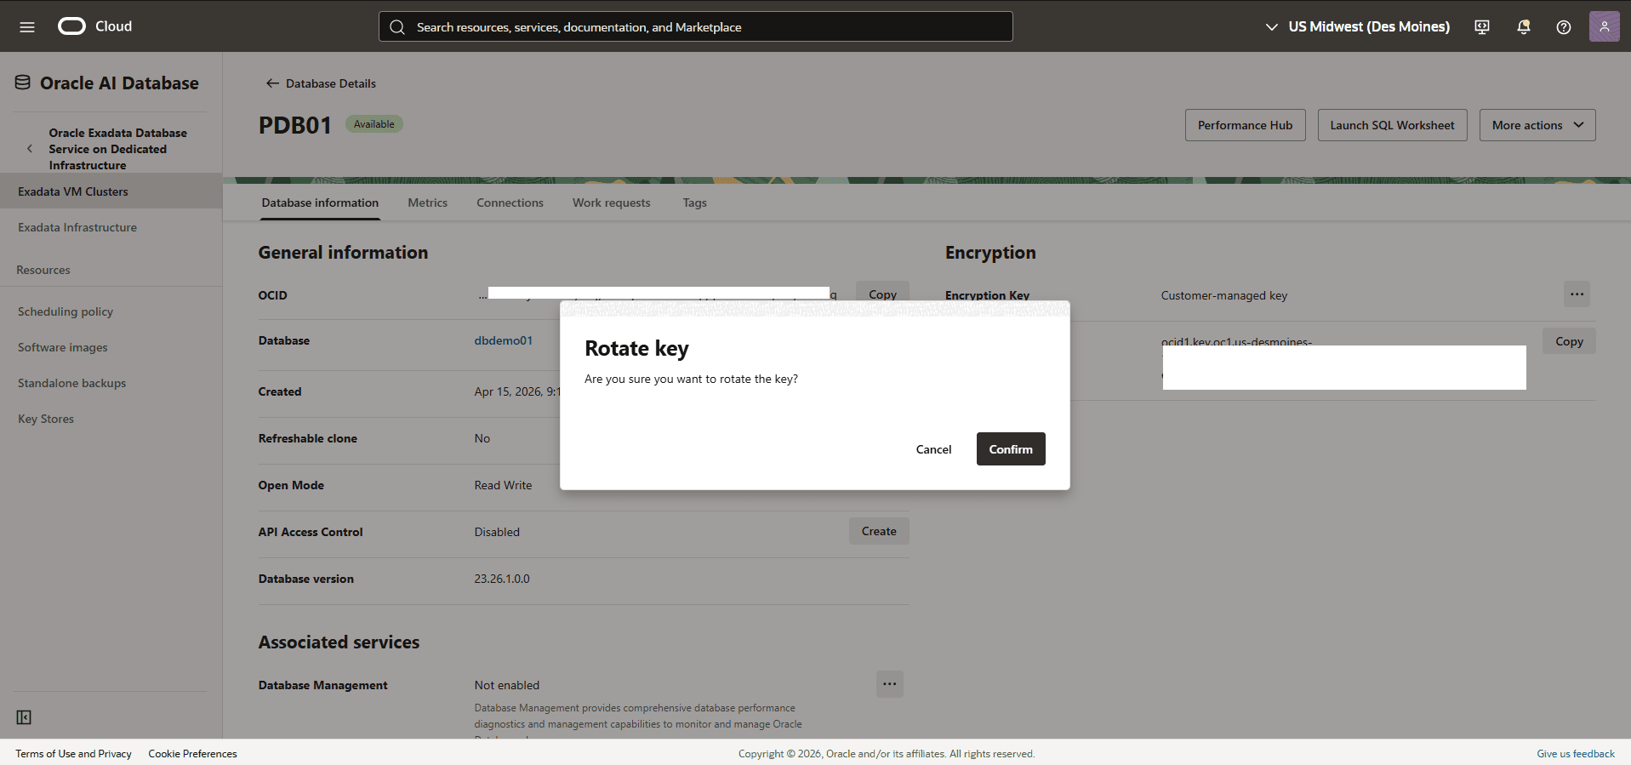The image size is (1631, 765).
Task: Copy the encryption key OCID
Action: pos(1569,341)
